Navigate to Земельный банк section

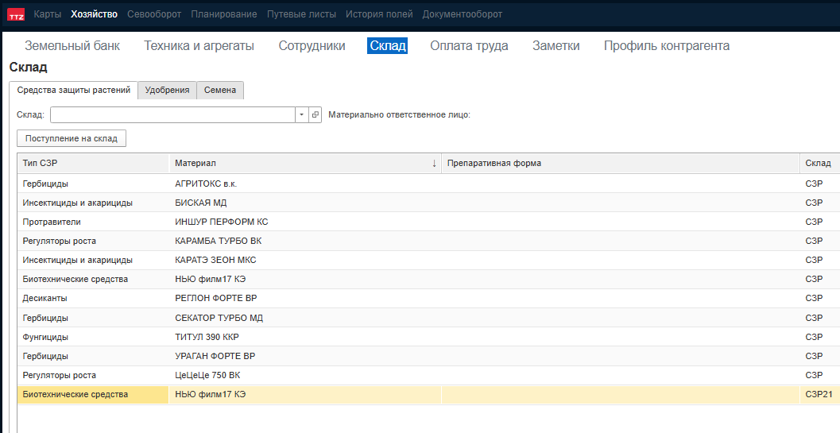72,46
